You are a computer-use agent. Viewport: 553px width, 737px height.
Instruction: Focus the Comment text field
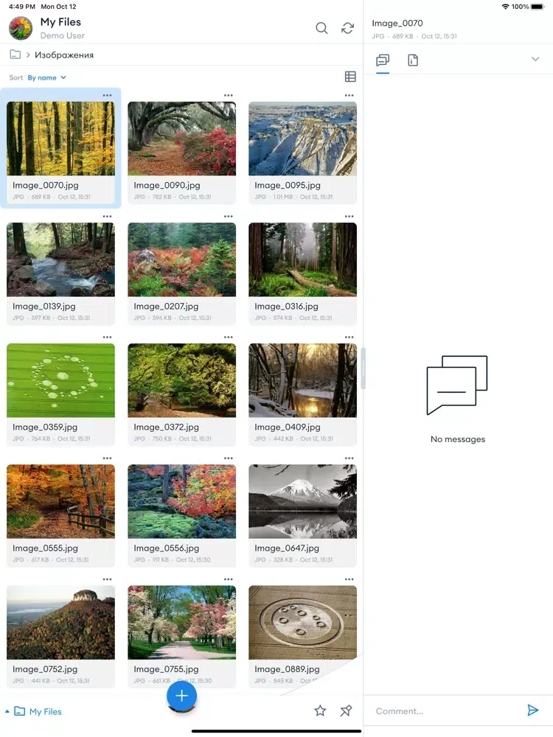(447, 711)
